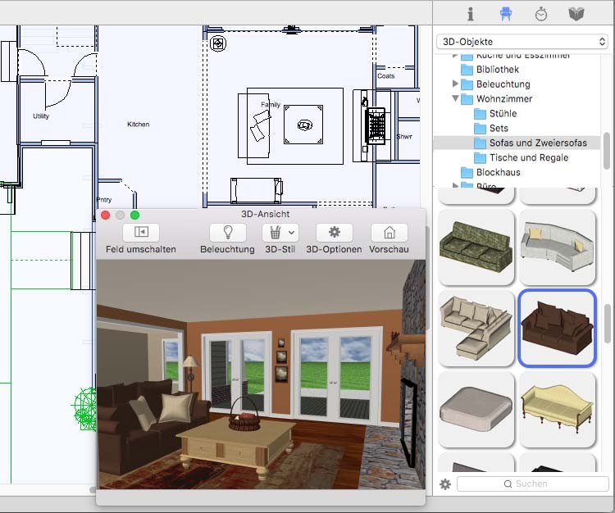Click the object thumbnails list scrollbar
The image size is (615, 513).
click(607, 324)
